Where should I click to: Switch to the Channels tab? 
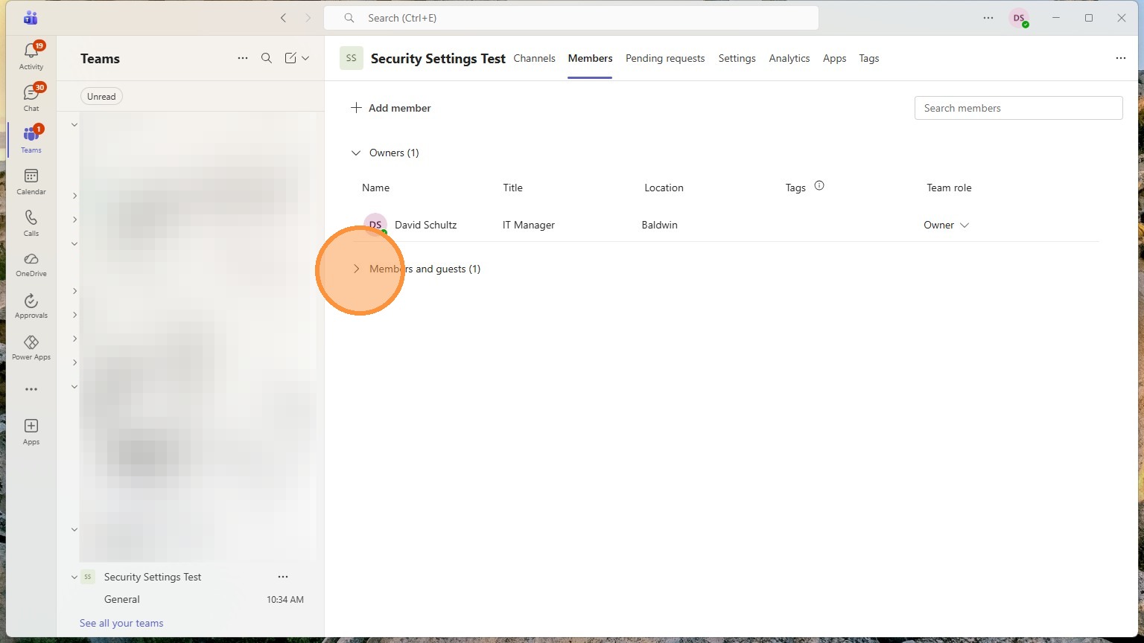click(534, 58)
